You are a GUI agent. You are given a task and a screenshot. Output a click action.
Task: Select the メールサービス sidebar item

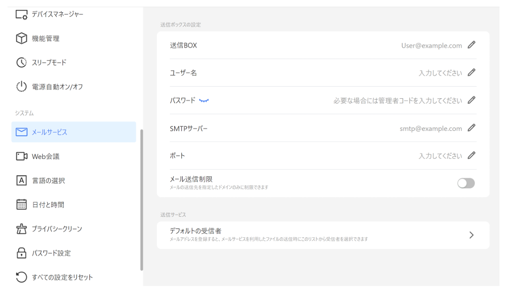tap(73, 132)
